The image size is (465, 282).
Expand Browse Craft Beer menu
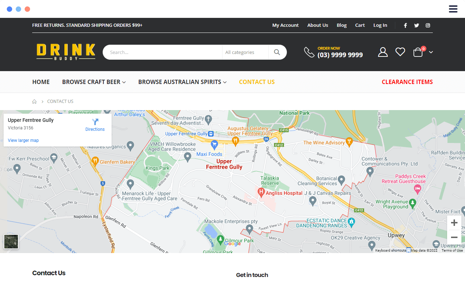[x=94, y=82]
